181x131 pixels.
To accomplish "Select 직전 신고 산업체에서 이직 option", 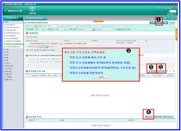I will point(67,62).
